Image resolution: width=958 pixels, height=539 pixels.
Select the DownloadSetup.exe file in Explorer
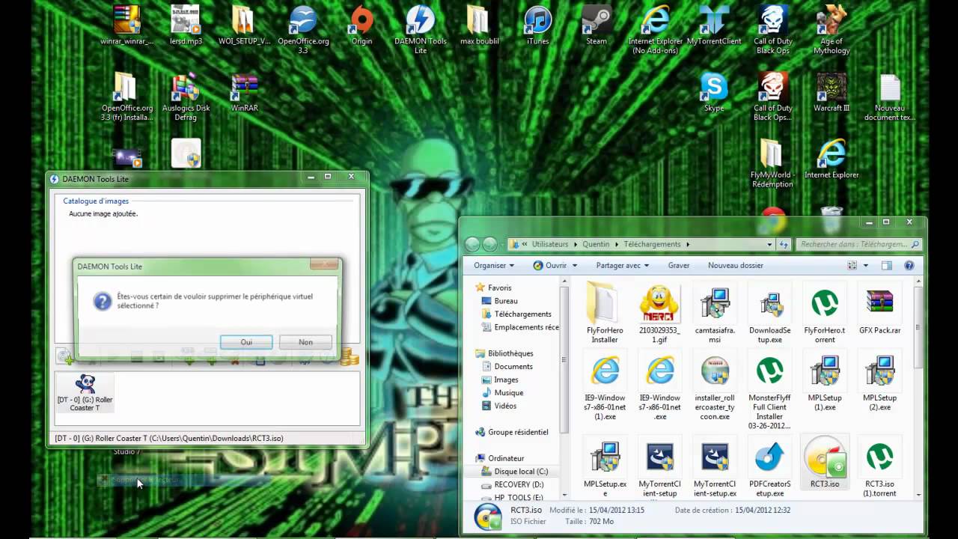pos(769,314)
